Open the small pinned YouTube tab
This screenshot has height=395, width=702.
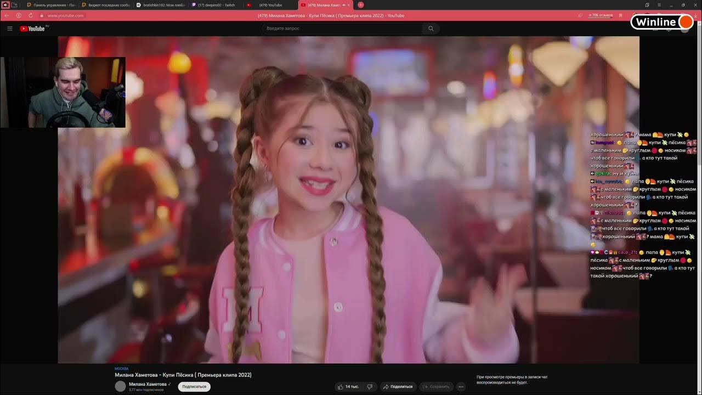[x=249, y=5]
